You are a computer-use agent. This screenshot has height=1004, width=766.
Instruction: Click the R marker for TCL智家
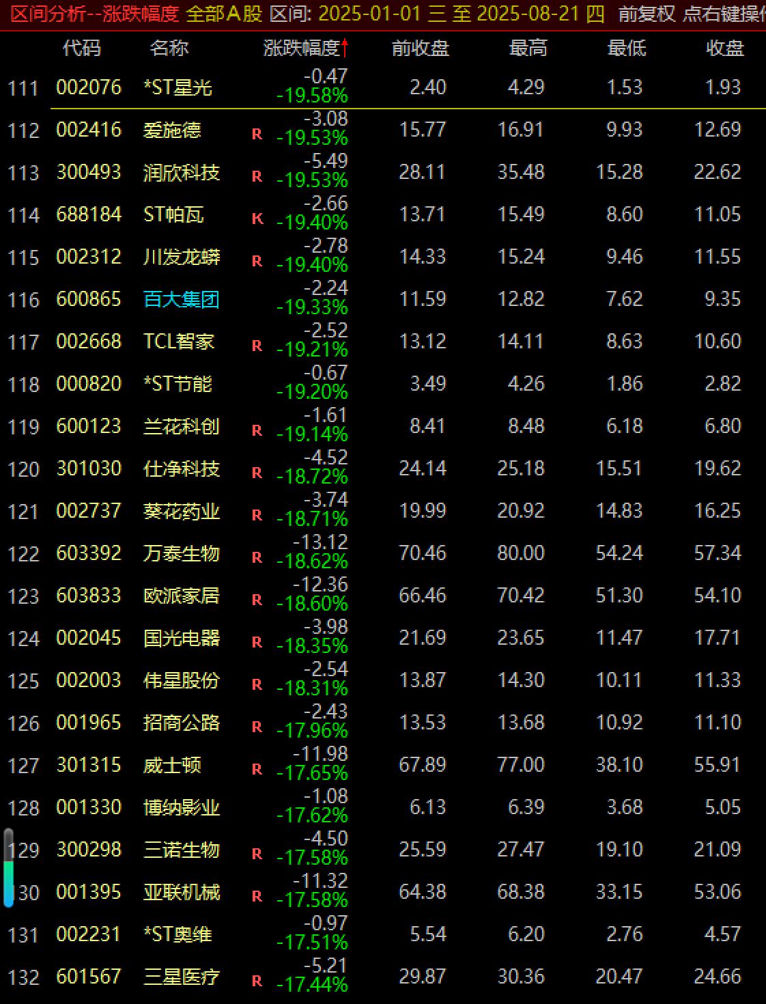(257, 346)
